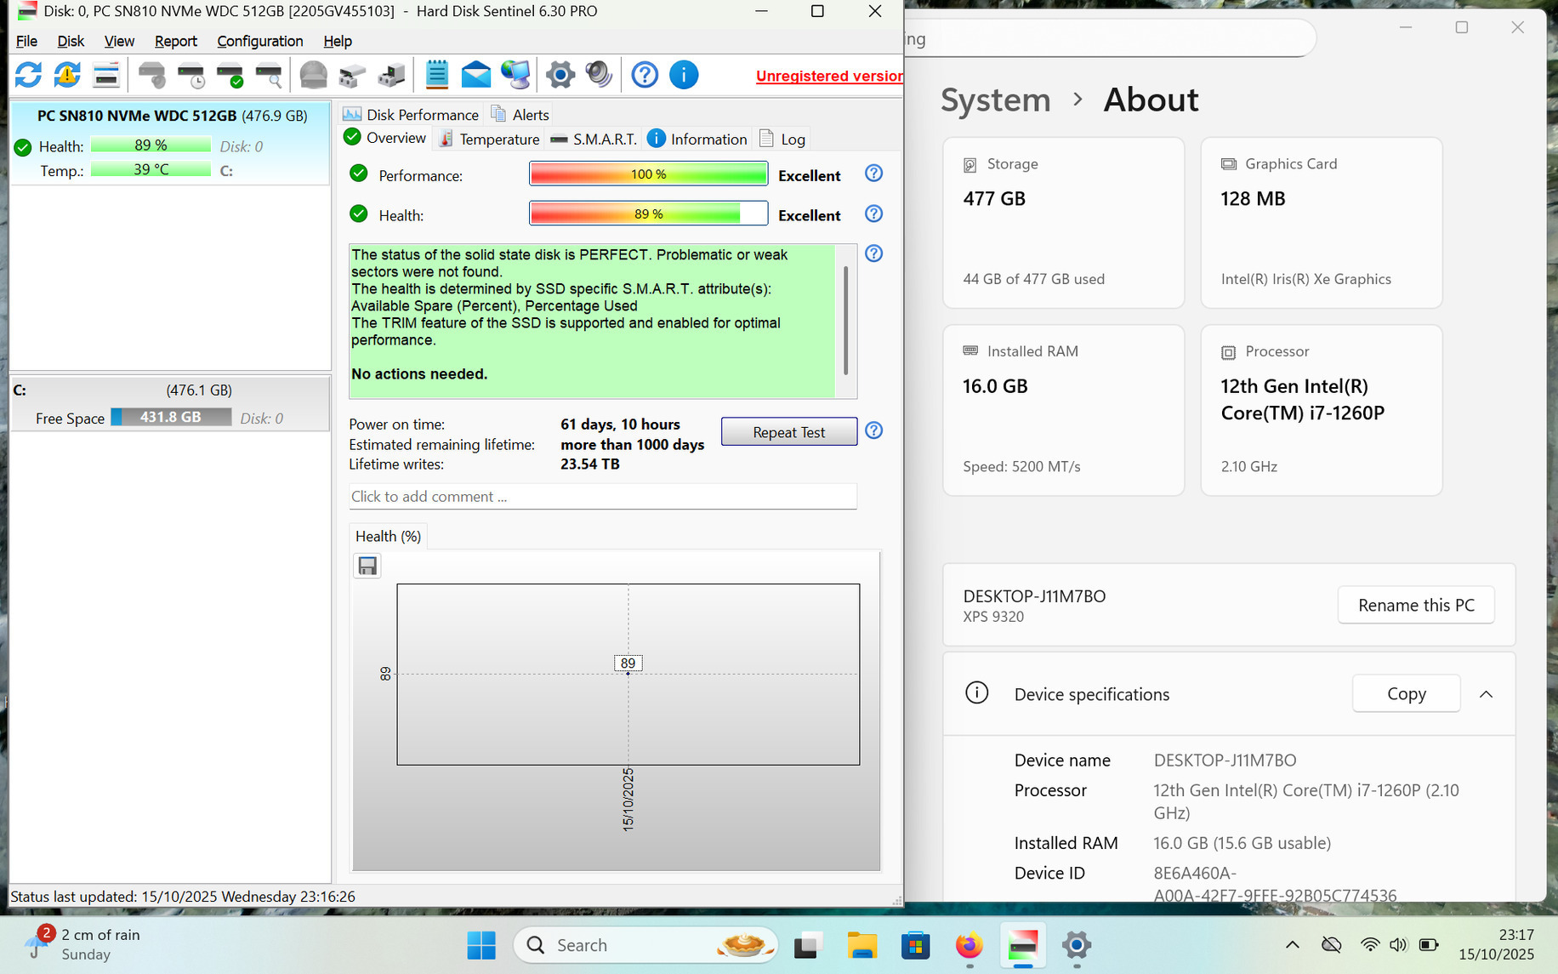Switch to the Alerts tab

[520, 114]
